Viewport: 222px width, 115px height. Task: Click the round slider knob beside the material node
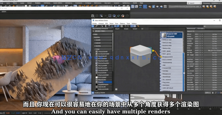coord(184,73)
